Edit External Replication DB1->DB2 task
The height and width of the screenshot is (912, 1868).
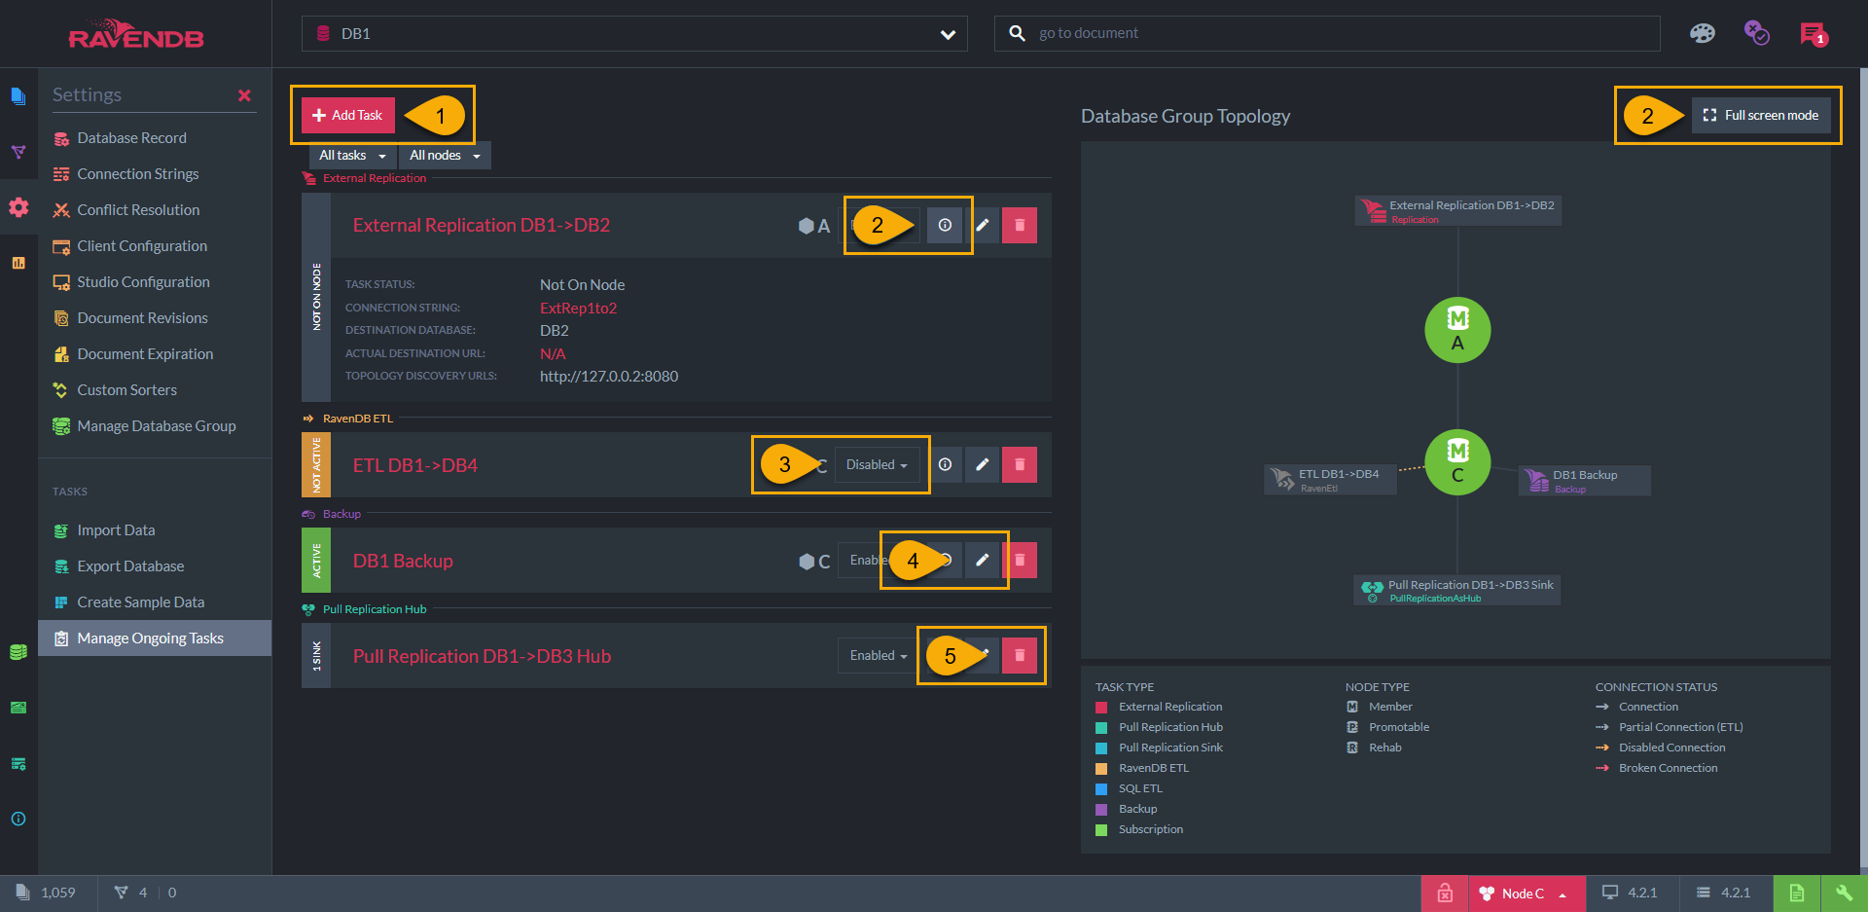(983, 225)
